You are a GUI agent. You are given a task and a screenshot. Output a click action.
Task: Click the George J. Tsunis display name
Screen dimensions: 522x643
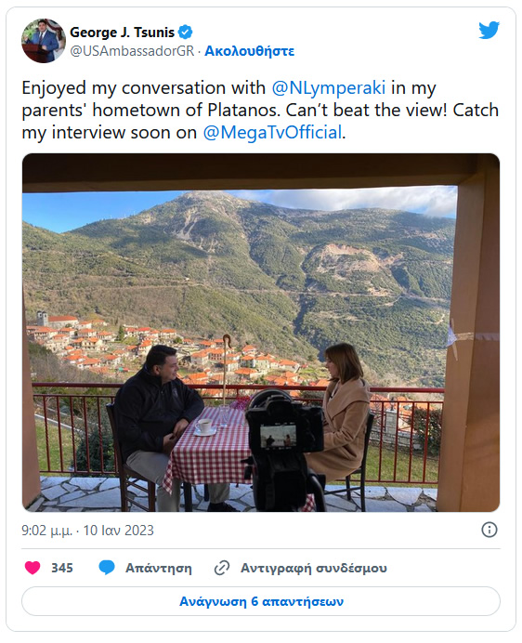(123, 32)
